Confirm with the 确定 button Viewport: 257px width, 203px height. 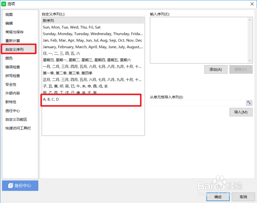coord(218,197)
